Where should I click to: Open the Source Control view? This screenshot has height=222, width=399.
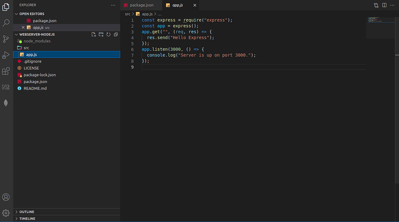6,39
